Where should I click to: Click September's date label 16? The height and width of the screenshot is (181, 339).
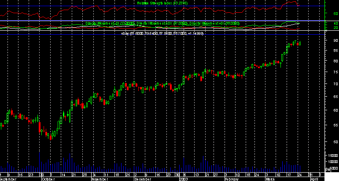(x=20, y=175)
